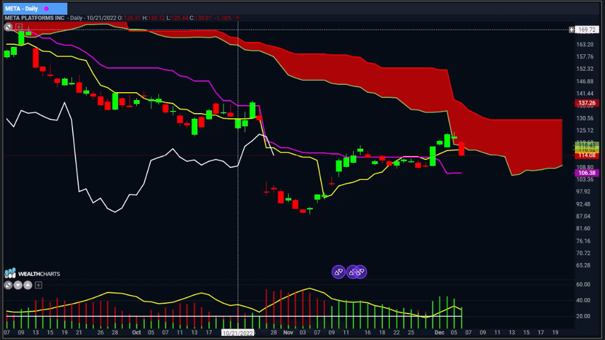This screenshot has height=340, width=605.
Task: Click the magenta dot on the META tab
Action: (46, 8)
